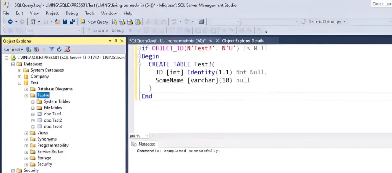Click the Connect Object Explorer icon
Viewport: 392px width, 173px height.
click(29, 49)
